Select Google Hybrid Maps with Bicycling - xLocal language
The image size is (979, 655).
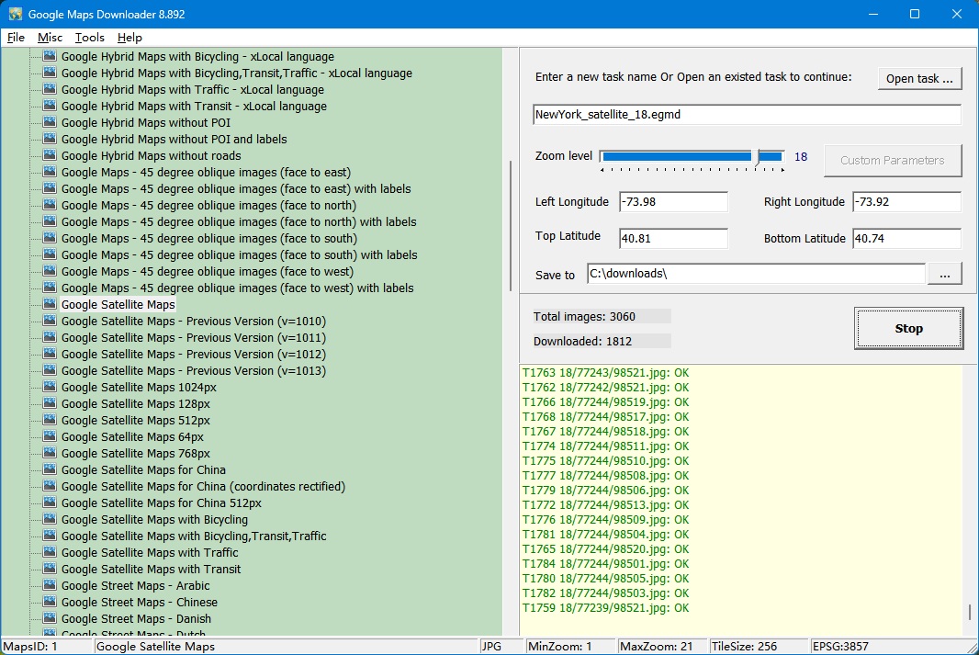point(198,57)
